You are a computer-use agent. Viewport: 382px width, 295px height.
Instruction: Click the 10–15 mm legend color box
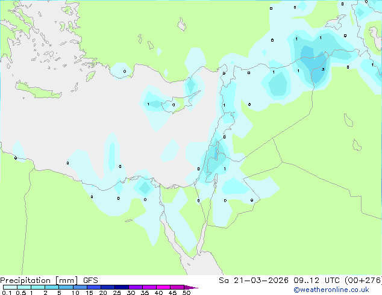click(80, 287)
